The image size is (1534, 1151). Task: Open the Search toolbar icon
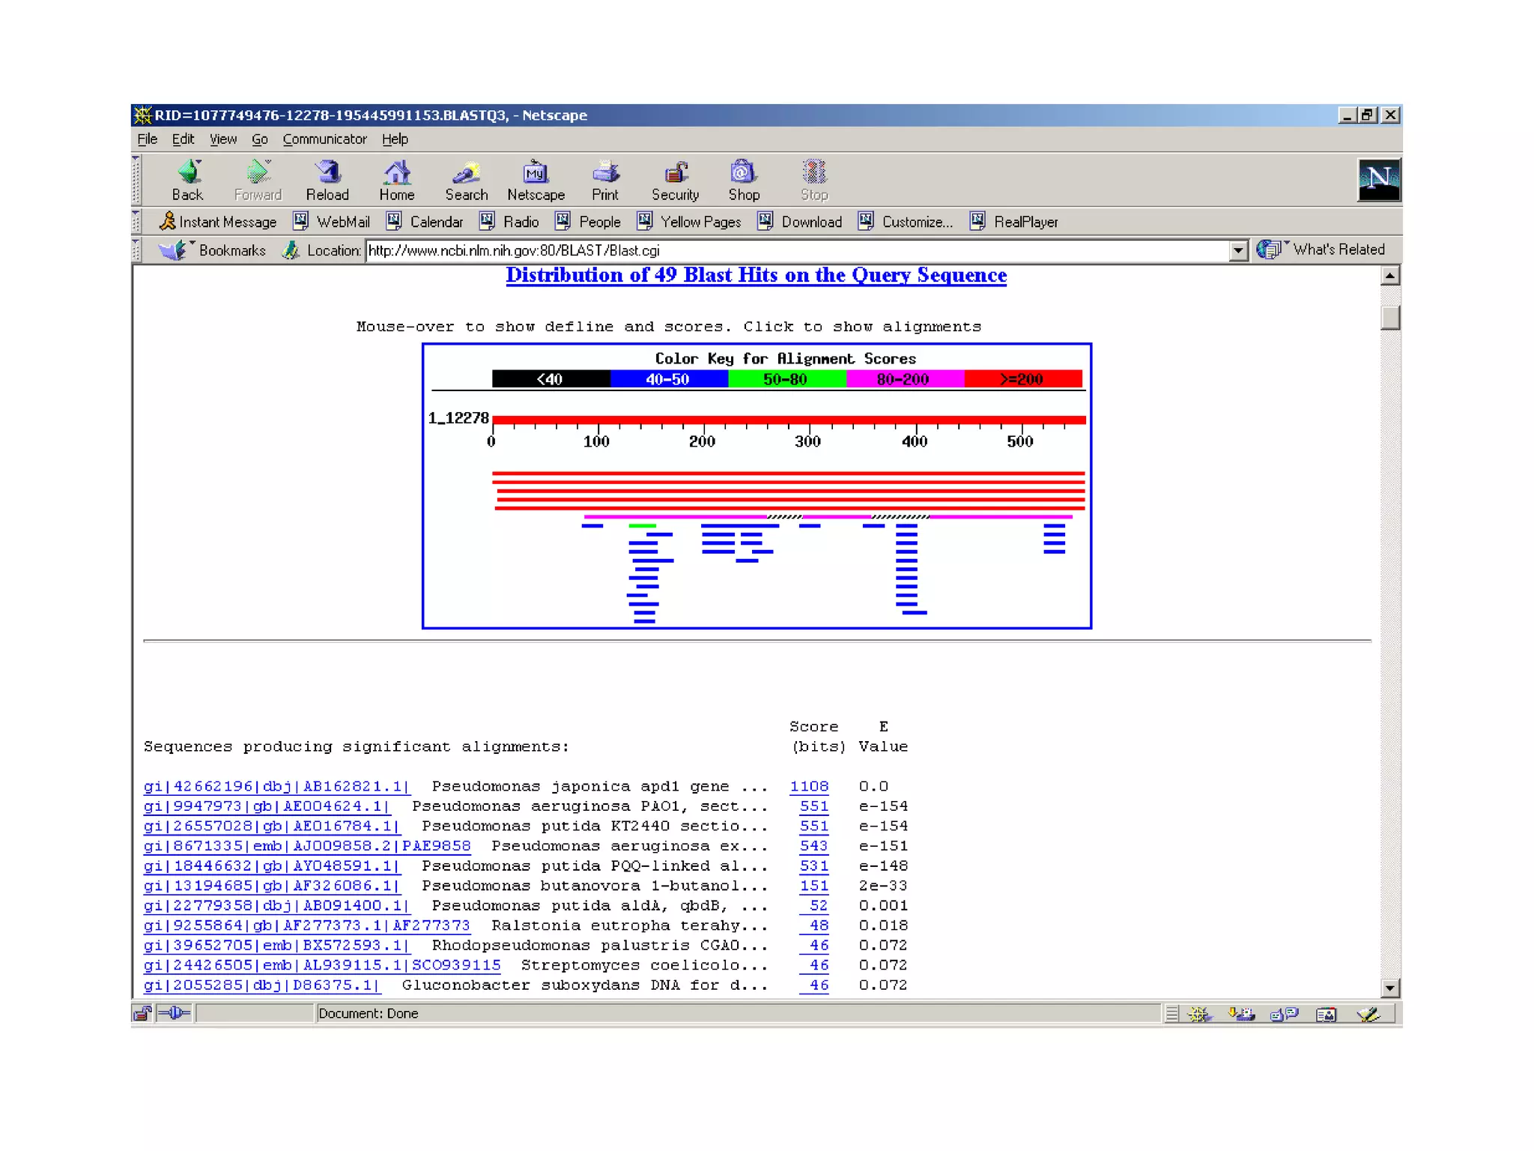pos(466,174)
